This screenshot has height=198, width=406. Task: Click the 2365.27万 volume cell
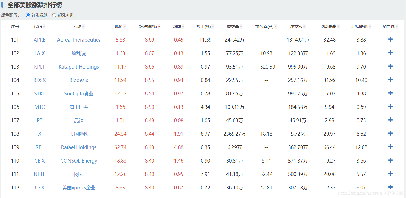(x=235, y=134)
